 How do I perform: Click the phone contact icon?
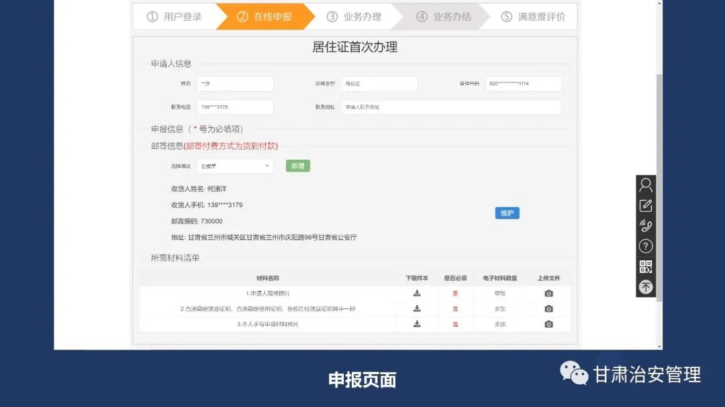tap(645, 226)
